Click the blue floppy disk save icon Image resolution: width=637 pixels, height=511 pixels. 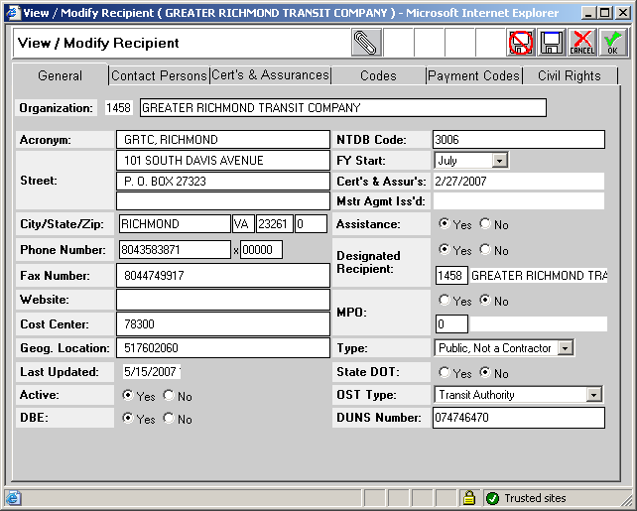pos(552,43)
